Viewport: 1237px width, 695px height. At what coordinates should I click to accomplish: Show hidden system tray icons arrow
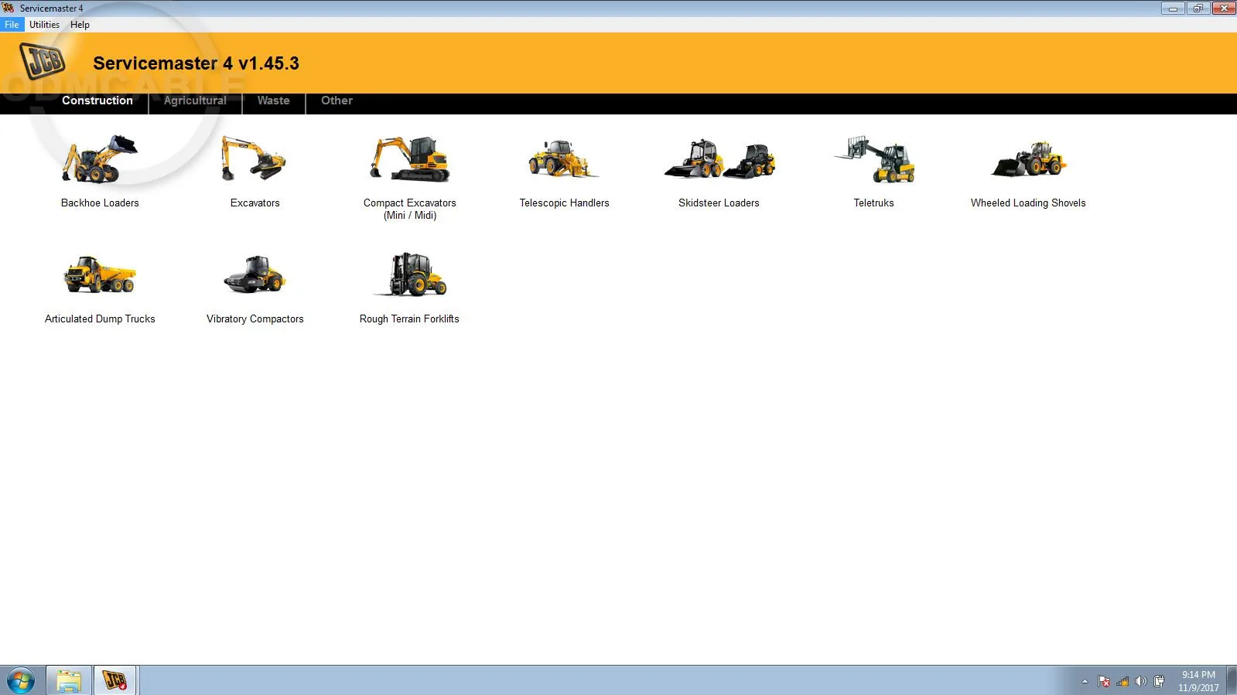click(1085, 681)
